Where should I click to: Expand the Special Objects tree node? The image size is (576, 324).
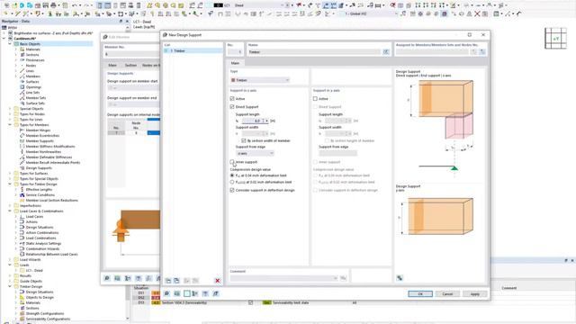(x=10, y=109)
